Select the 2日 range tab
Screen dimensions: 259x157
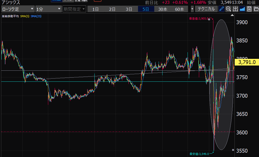coord(112,9)
